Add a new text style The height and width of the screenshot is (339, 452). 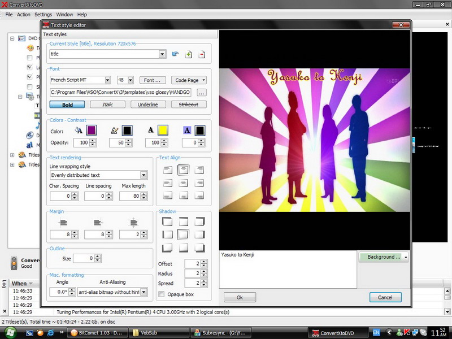point(189,54)
